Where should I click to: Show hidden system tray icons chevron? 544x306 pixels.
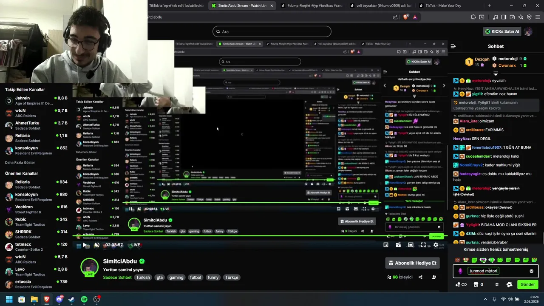pyautogui.click(x=485, y=299)
